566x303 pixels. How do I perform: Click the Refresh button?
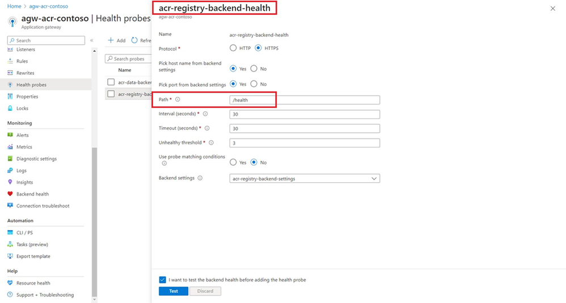[141, 40]
